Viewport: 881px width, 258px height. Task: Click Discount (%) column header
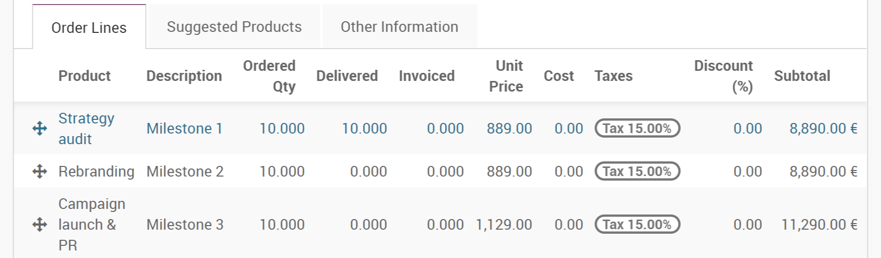pos(724,76)
